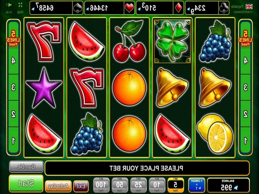Image resolution: width=259 pixels, height=194 pixels.
Task: Click the red hearts jackpot icon
Action: 129,8
